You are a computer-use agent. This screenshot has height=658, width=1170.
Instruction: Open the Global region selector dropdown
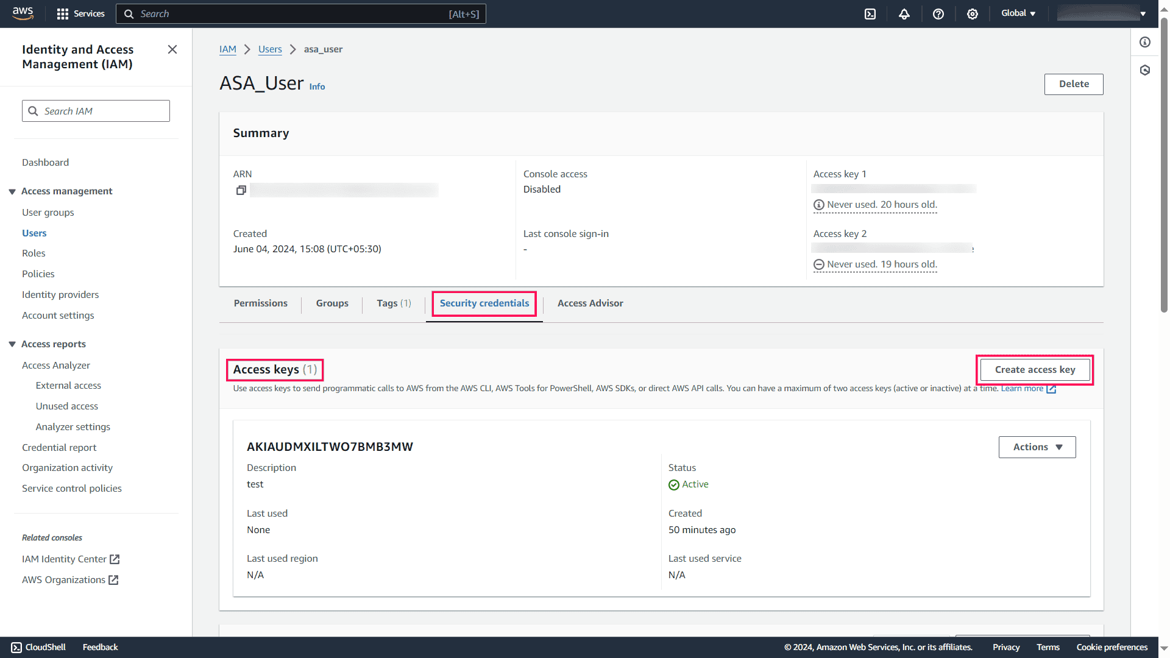[1018, 13]
